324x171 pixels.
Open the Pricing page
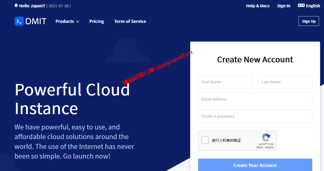click(x=97, y=21)
